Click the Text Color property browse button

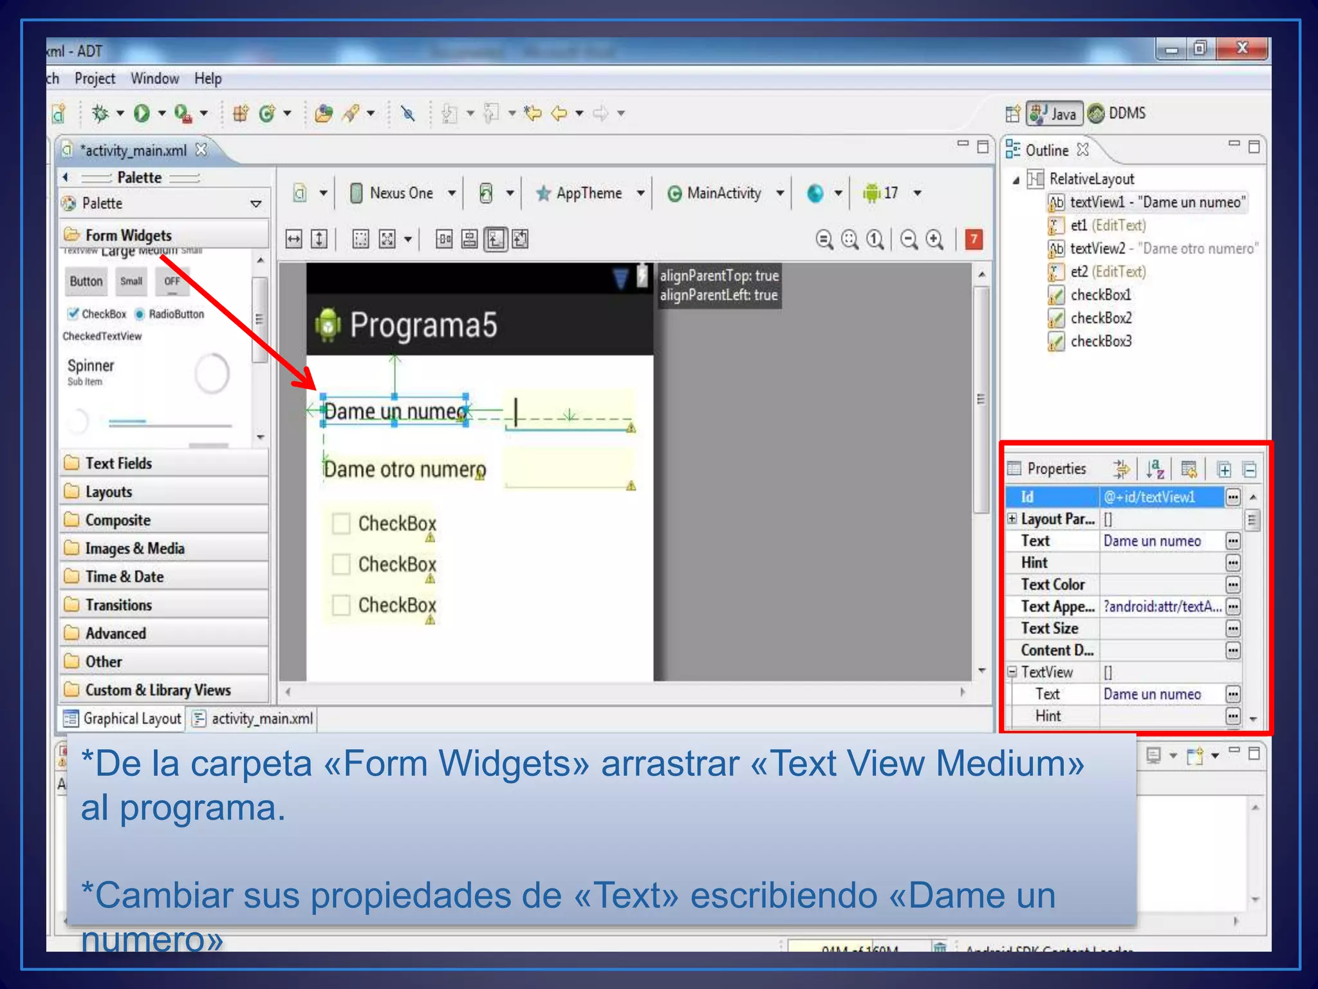[1232, 584]
